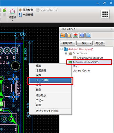Open the component chip panel icon
The height and width of the screenshot is (133, 114).
(69, 35)
